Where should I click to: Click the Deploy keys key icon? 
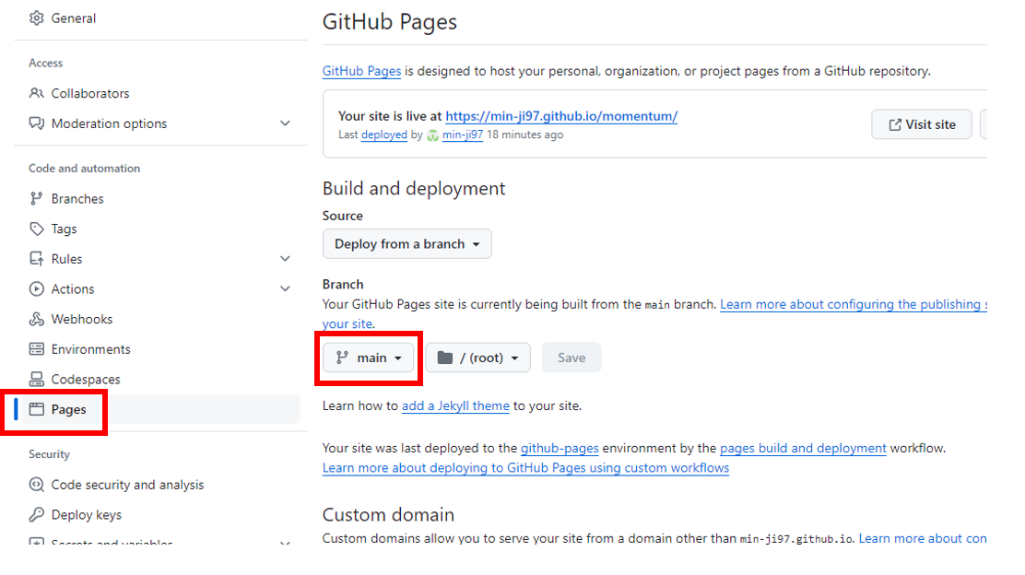point(37,515)
